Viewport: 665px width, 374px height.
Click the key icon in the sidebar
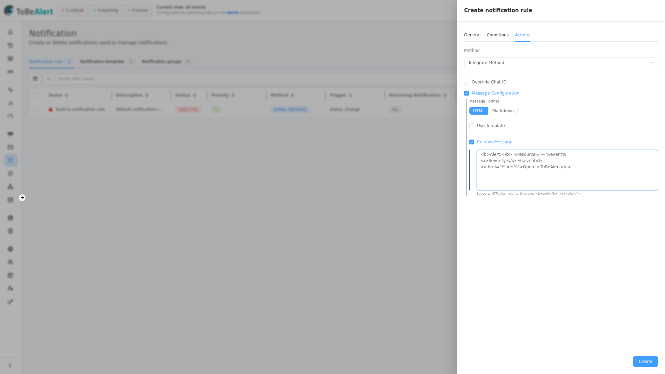[x=10, y=302]
